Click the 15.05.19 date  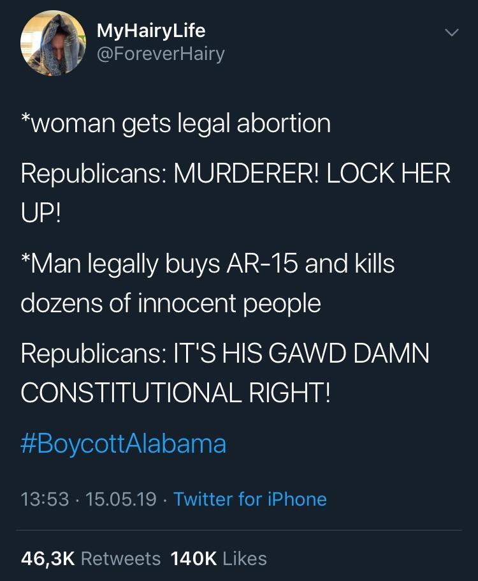[120, 499]
